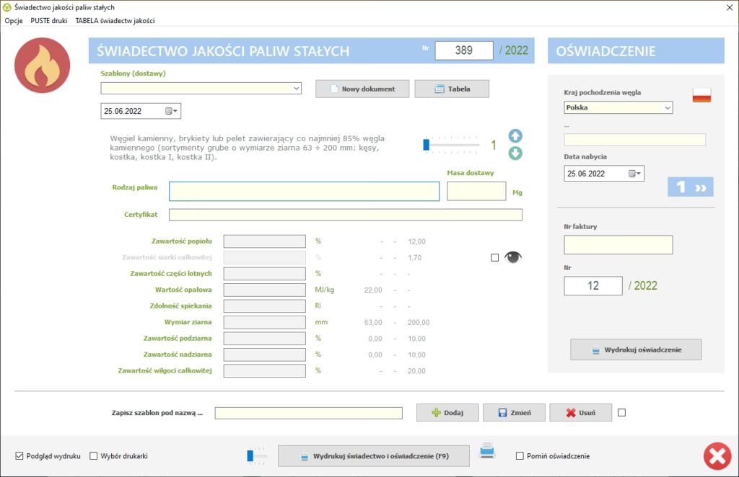Click the Nowy dokument button
The width and height of the screenshot is (739, 477).
tap(362, 89)
